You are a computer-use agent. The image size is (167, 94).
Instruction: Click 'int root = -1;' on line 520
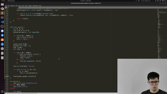click(19, 49)
